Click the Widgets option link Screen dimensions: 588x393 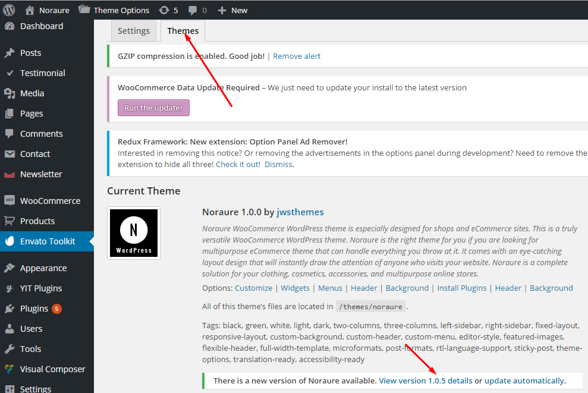tap(295, 288)
